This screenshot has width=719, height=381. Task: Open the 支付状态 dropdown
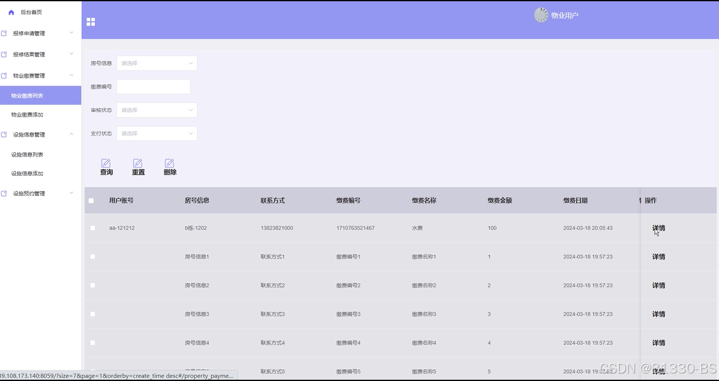coord(157,133)
